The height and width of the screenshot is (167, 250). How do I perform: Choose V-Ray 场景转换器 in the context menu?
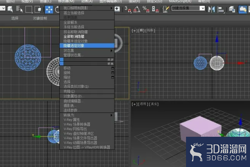tap(87, 124)
